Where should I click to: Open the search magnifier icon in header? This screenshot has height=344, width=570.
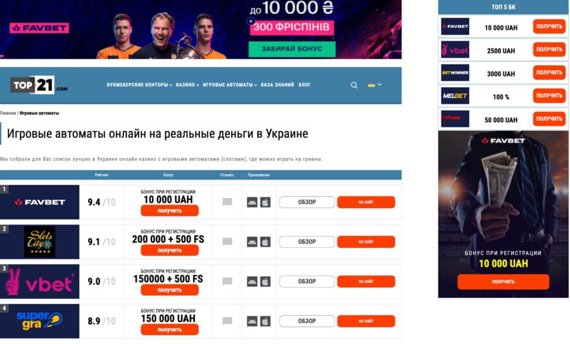click(353, 85)
